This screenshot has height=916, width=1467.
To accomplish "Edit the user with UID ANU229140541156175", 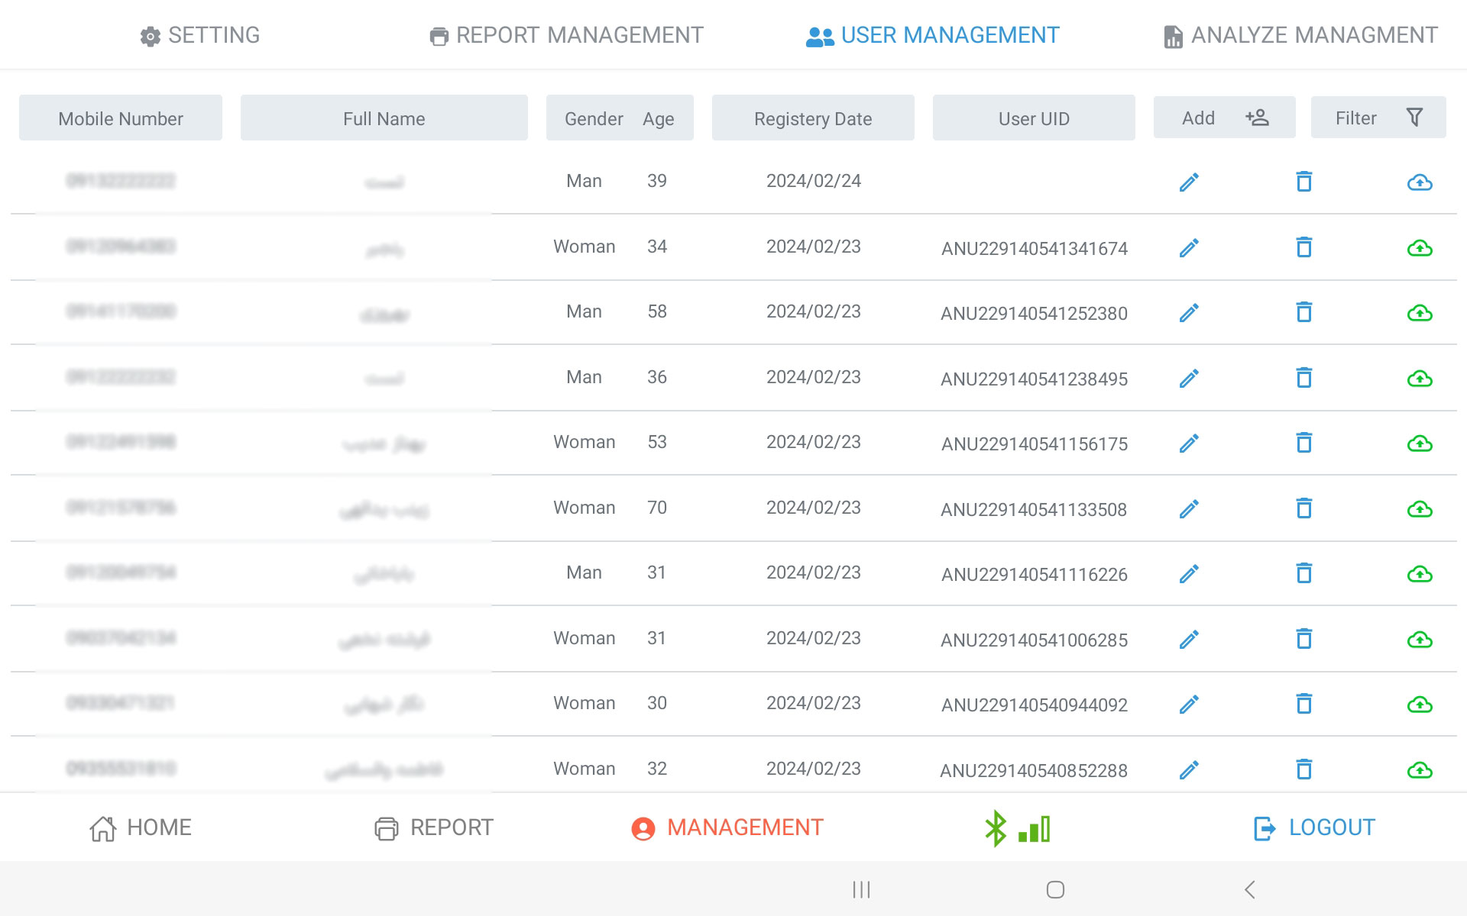I will [1189, 443].
